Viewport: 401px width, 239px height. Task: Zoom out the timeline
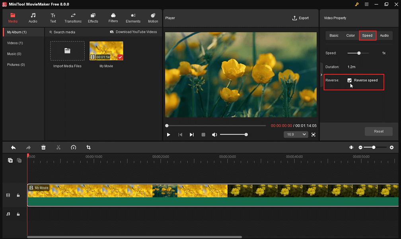360,147
